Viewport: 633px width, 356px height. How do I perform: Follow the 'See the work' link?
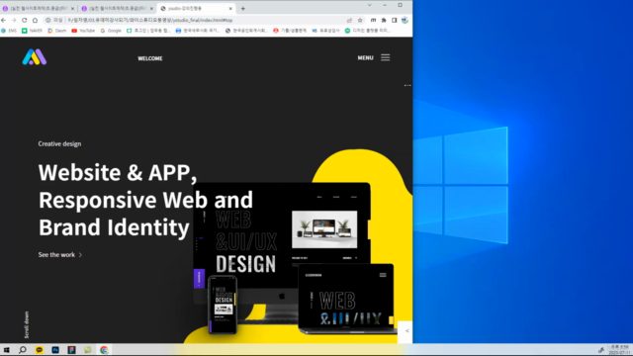tap(60, 255)
